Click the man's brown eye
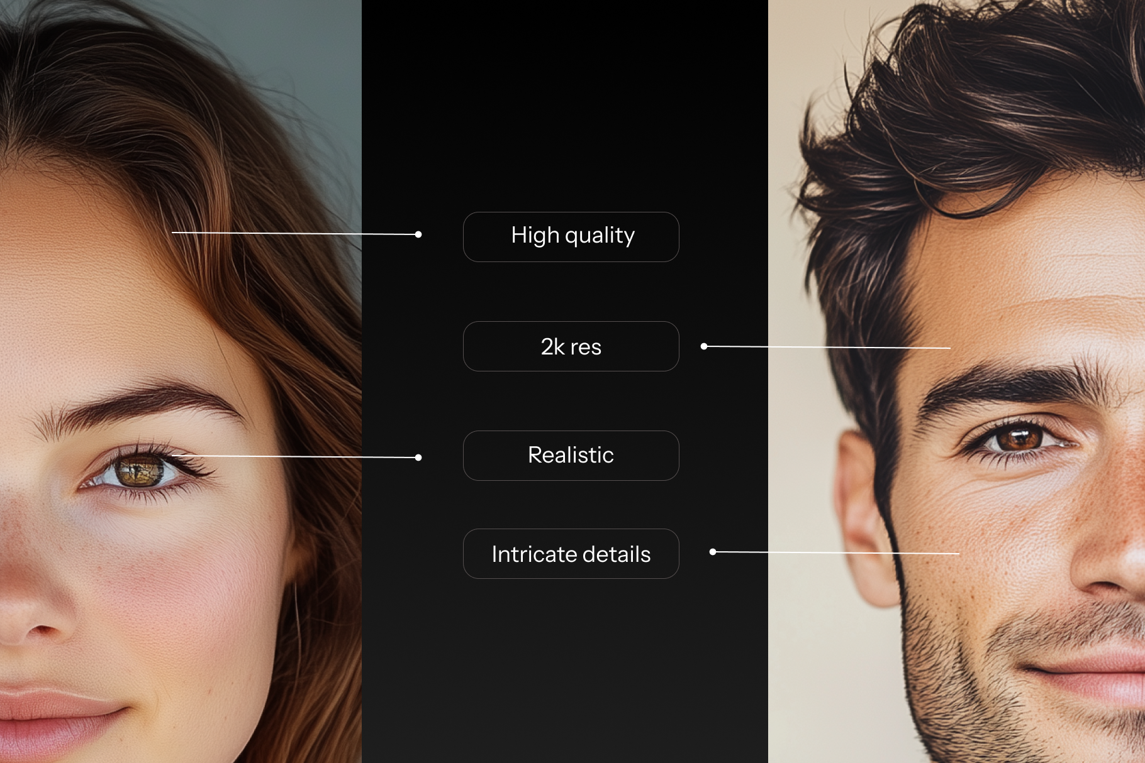Screen dimensions: 1145x763 click(x=1018, y=437)
